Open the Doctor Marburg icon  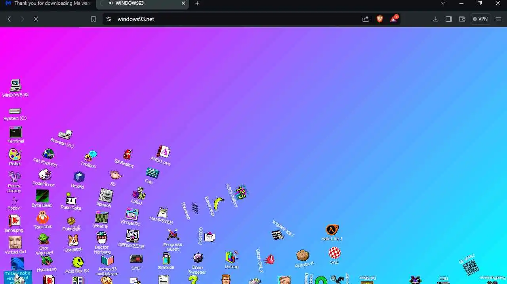102,238
